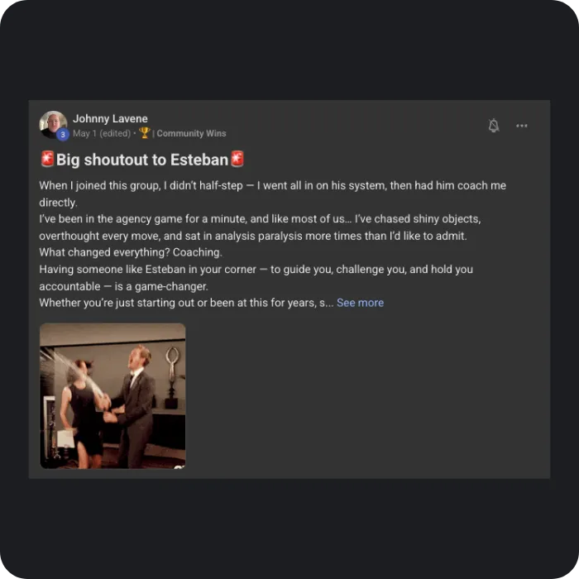Click Johnny Lavene's profile avatar
The width and height of the screenshot is (579, 579).
pyautogui.click(x=53, y=125)
